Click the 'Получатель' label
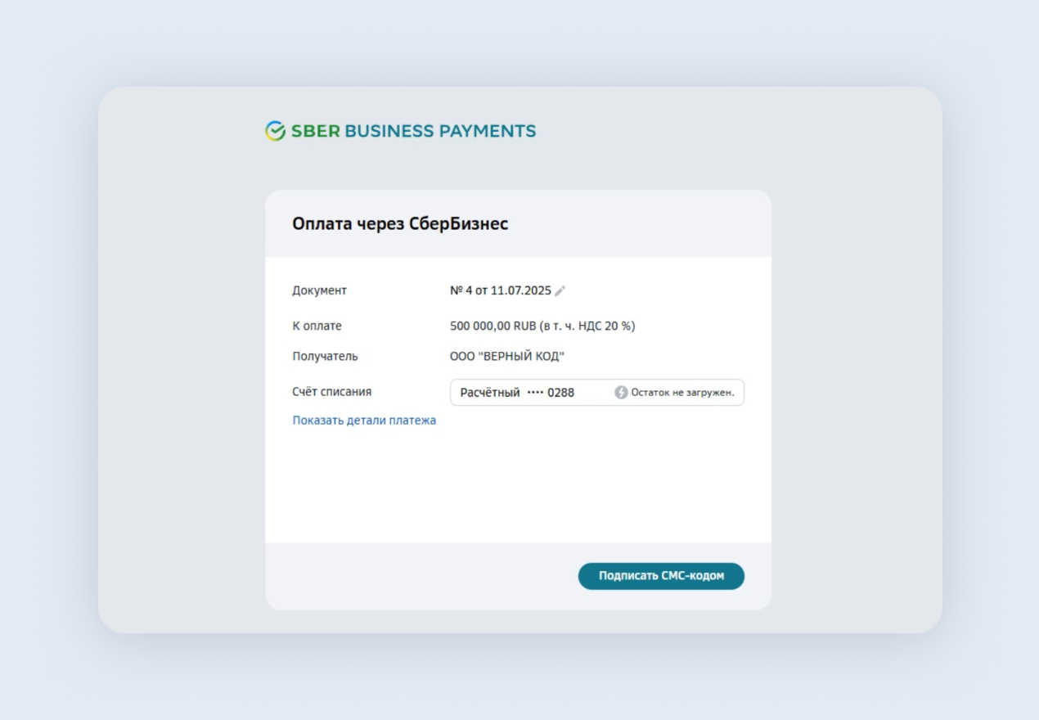 325,357
